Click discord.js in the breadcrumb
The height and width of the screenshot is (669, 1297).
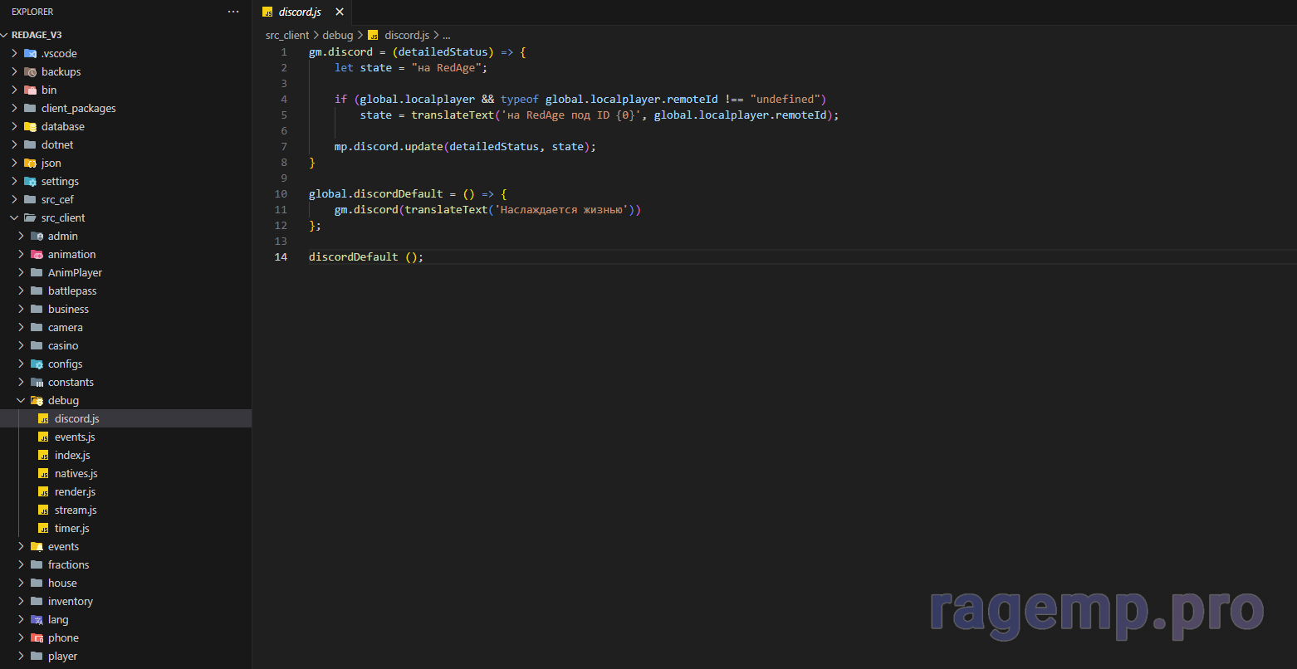click(407, 35)
